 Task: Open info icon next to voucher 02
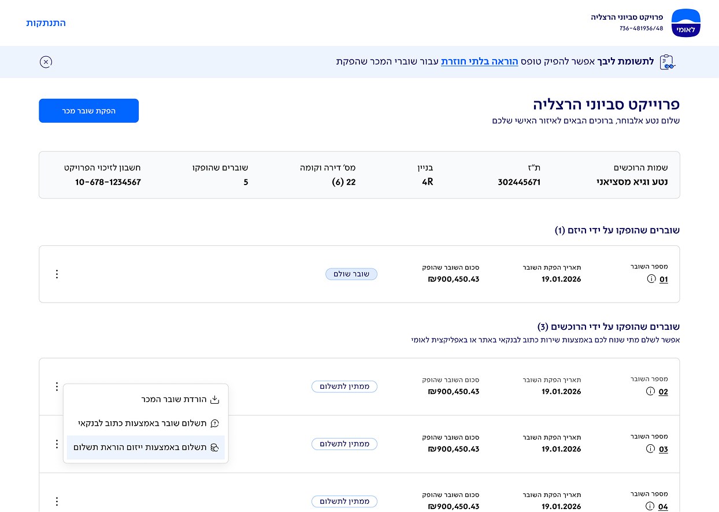(651, 392)
